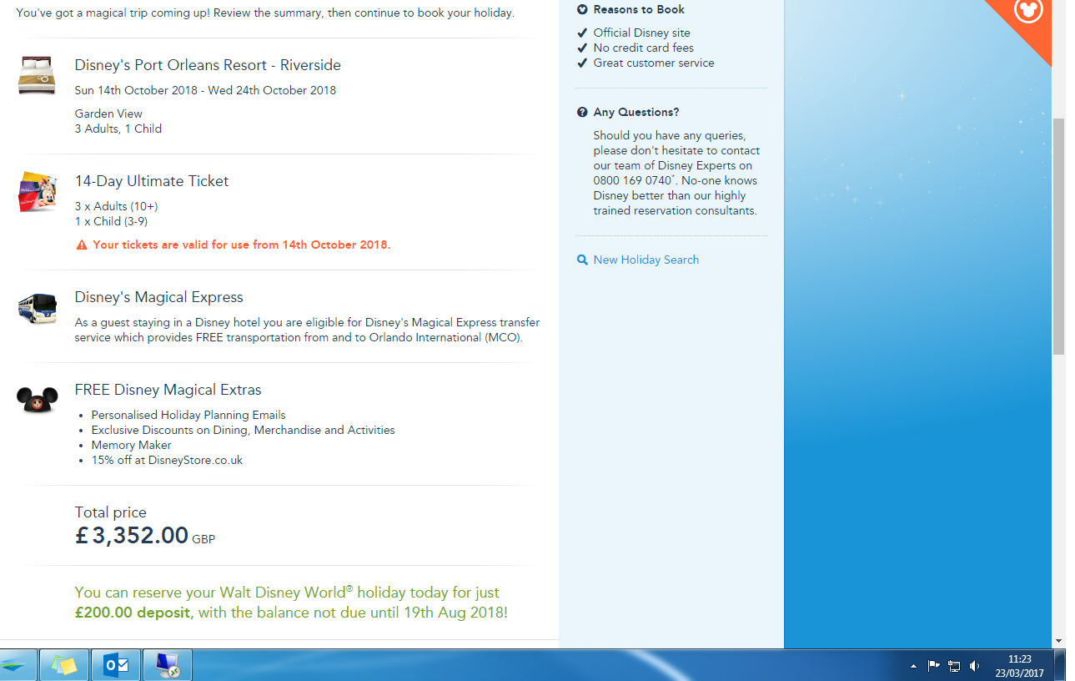Image resolution: width=1075 pixels, height=681 pixels.
Task: Click the icon next to Reasons to Book
Action: coord(582,9)
